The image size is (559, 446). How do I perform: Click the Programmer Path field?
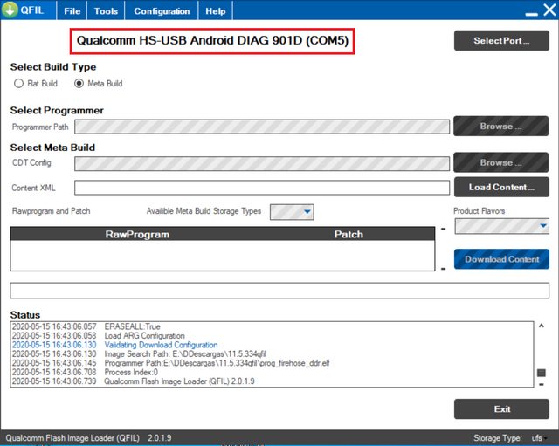coord(262,127)
